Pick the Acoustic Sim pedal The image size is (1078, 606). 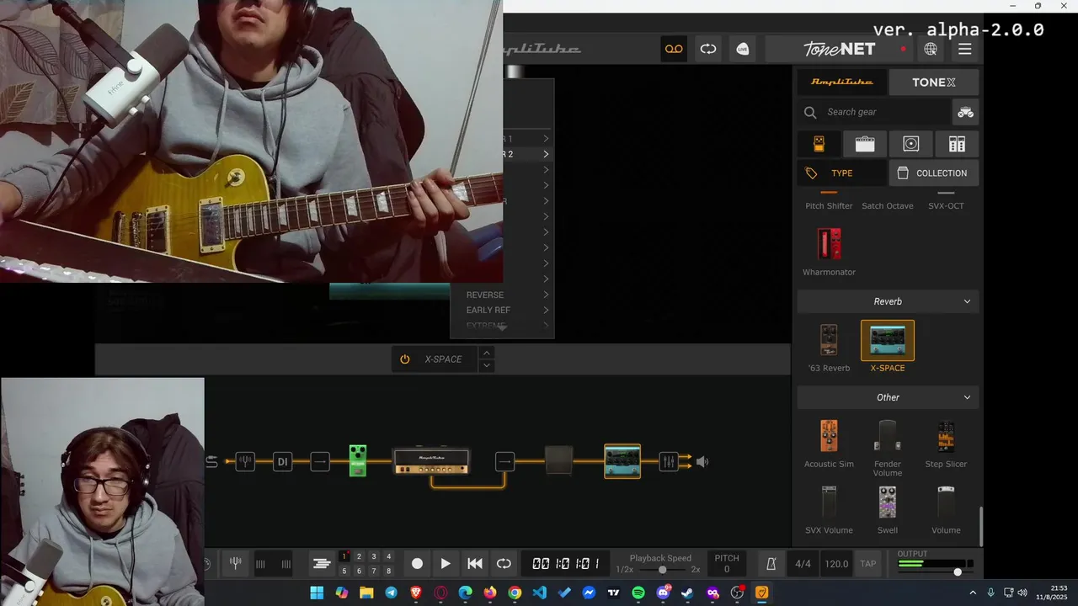[x=829, y=443]
